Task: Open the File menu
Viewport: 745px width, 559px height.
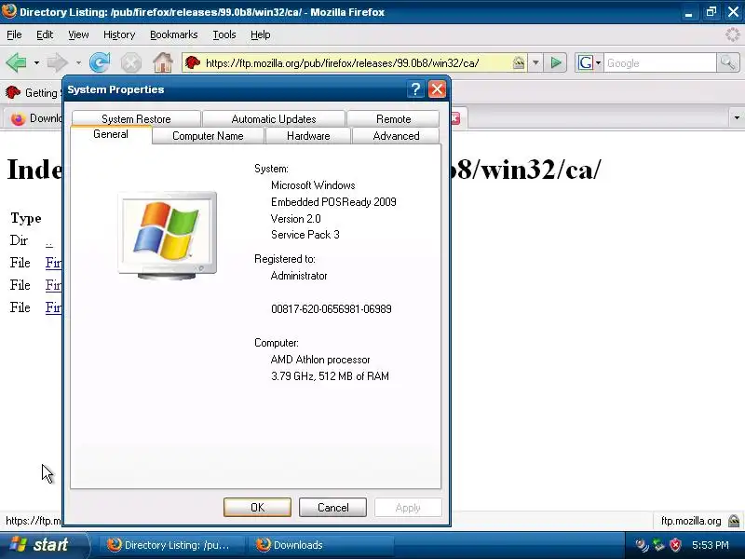Action: coord(14,34)
